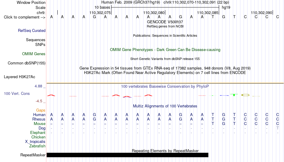
Task: Click 'Repeating Elements by RepeatMasker' title
Action: [x=165, y=151]
